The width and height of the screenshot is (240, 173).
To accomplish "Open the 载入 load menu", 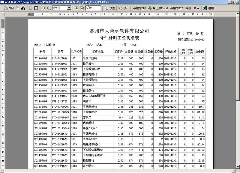I will click(196, 8).
